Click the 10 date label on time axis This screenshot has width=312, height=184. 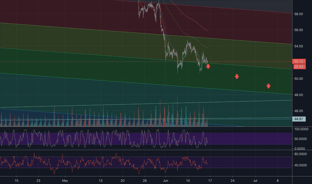point(188,181)
